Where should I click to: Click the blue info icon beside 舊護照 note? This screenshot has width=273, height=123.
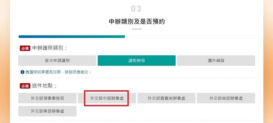tap(22, 72)
